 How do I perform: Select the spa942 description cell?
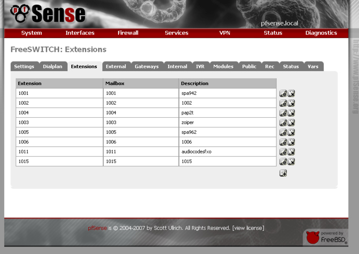pos(228,93)
